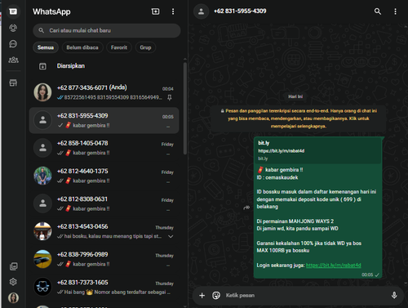Open chat +62 838-7996-0989

pyautogui.click(x=104, y=259)
